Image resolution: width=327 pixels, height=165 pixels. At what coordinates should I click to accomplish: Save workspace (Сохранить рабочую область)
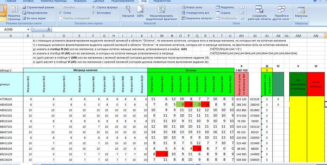click(259, 13)
